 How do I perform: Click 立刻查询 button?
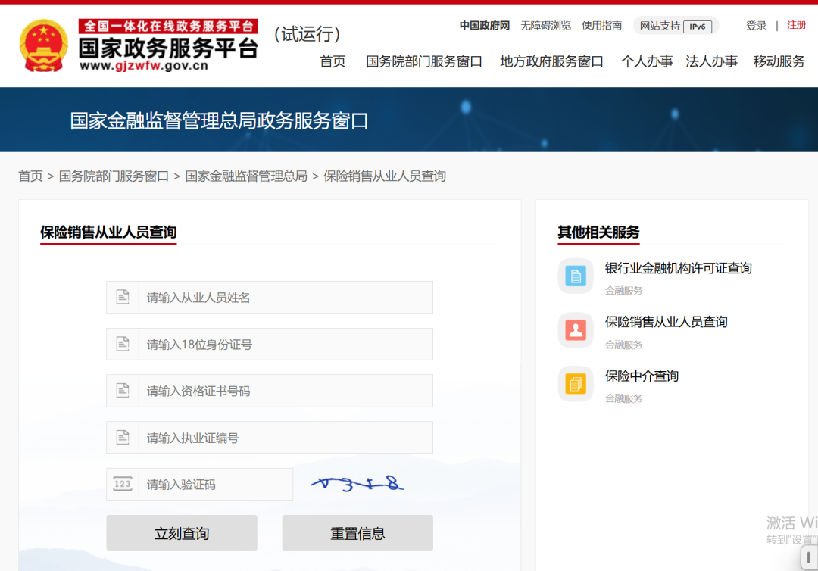click(x=182, y=533)
